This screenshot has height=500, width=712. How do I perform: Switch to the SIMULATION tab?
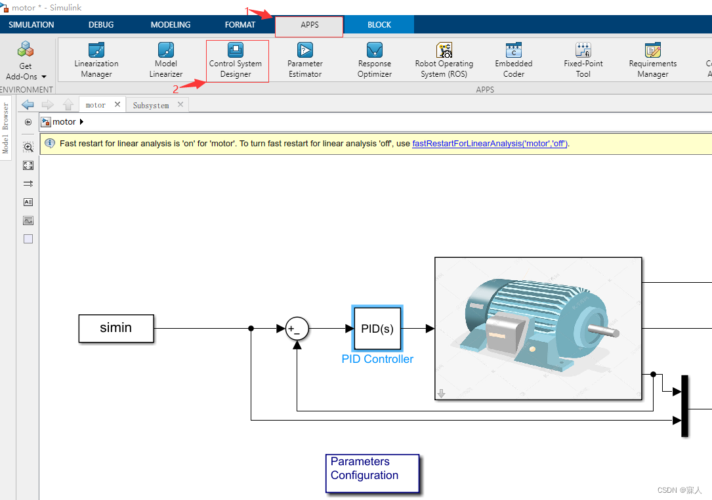pyautogui.click(x=30, y=24)
